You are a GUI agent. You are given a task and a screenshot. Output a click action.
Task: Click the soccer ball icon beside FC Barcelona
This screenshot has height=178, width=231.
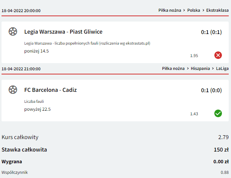[13, 90]
